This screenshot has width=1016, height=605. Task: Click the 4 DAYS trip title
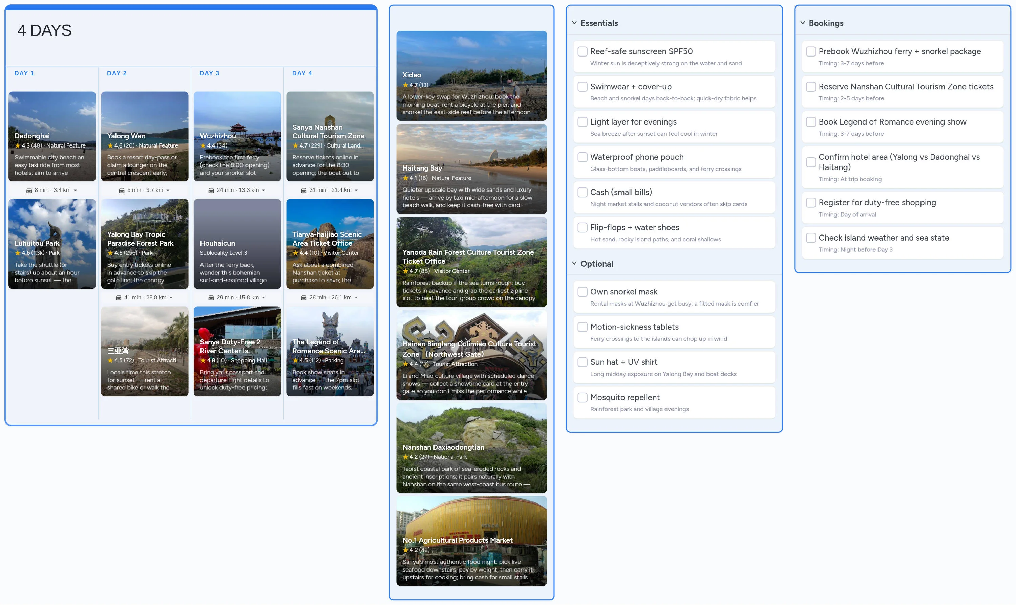click(x=44, y=30)
